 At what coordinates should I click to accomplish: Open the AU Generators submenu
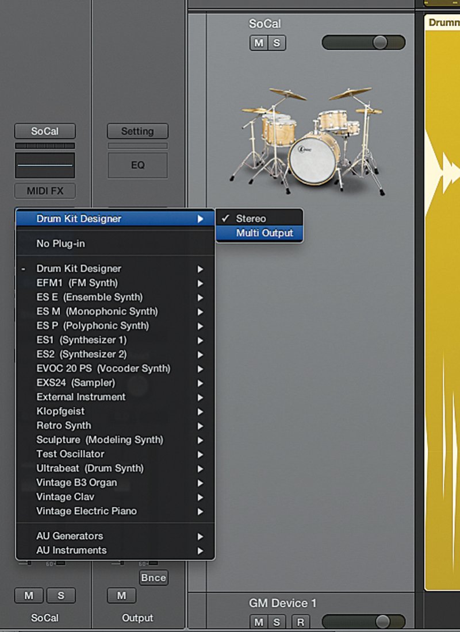click(115, 536)
